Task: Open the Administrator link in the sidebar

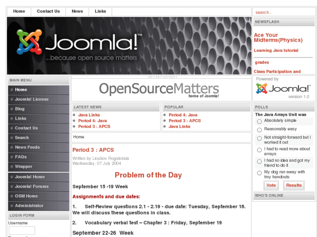Action: (x=39, y=206)
